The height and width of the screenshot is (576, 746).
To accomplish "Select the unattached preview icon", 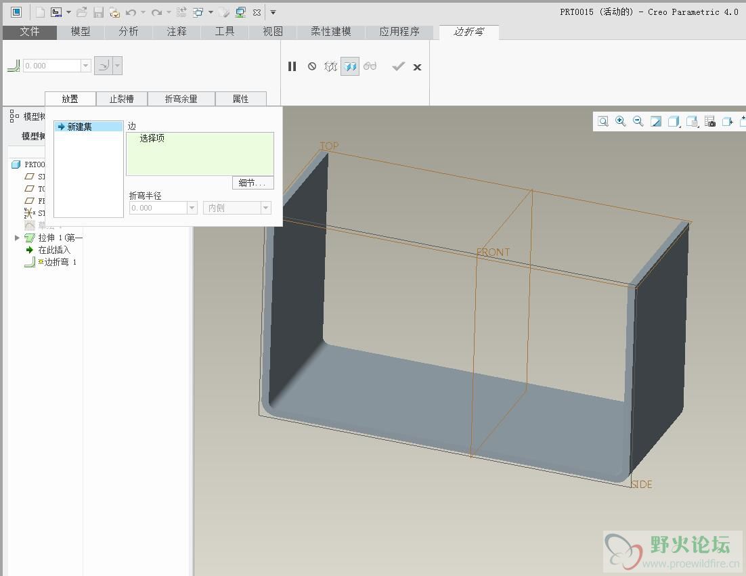I will tap(330, 66).
